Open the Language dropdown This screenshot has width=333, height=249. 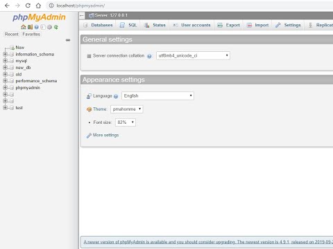[x=157, y=96]
